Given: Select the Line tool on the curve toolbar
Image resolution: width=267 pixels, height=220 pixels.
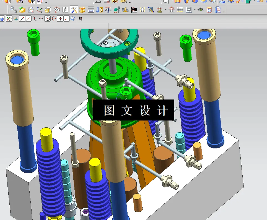Looking at the screenshot, I should coord(22,19).
